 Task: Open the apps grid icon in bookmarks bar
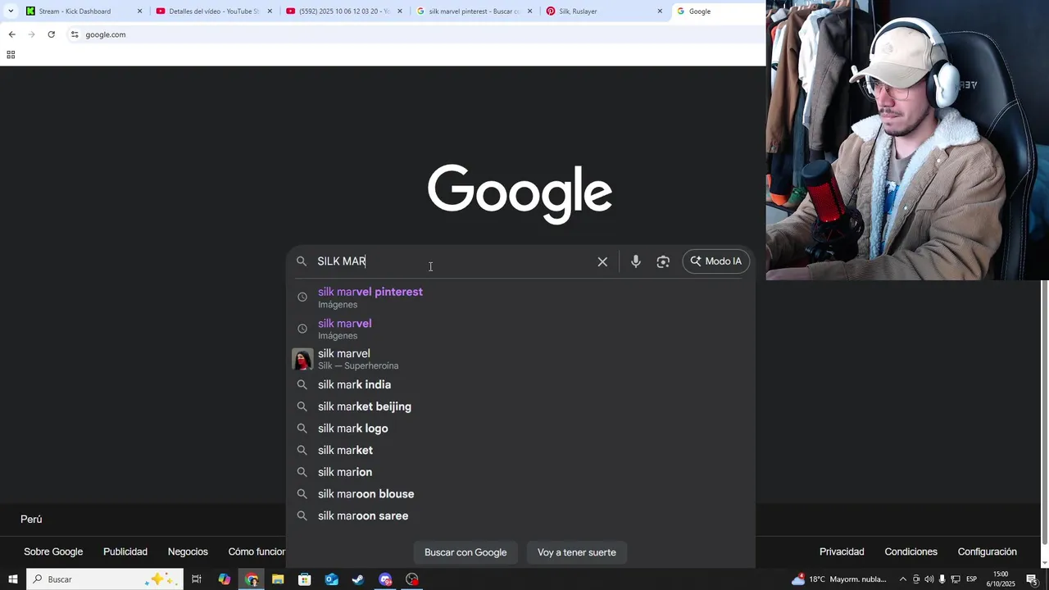(x=11, y=55)
